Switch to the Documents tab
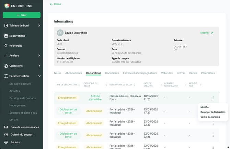 click(x=112, y=73)
